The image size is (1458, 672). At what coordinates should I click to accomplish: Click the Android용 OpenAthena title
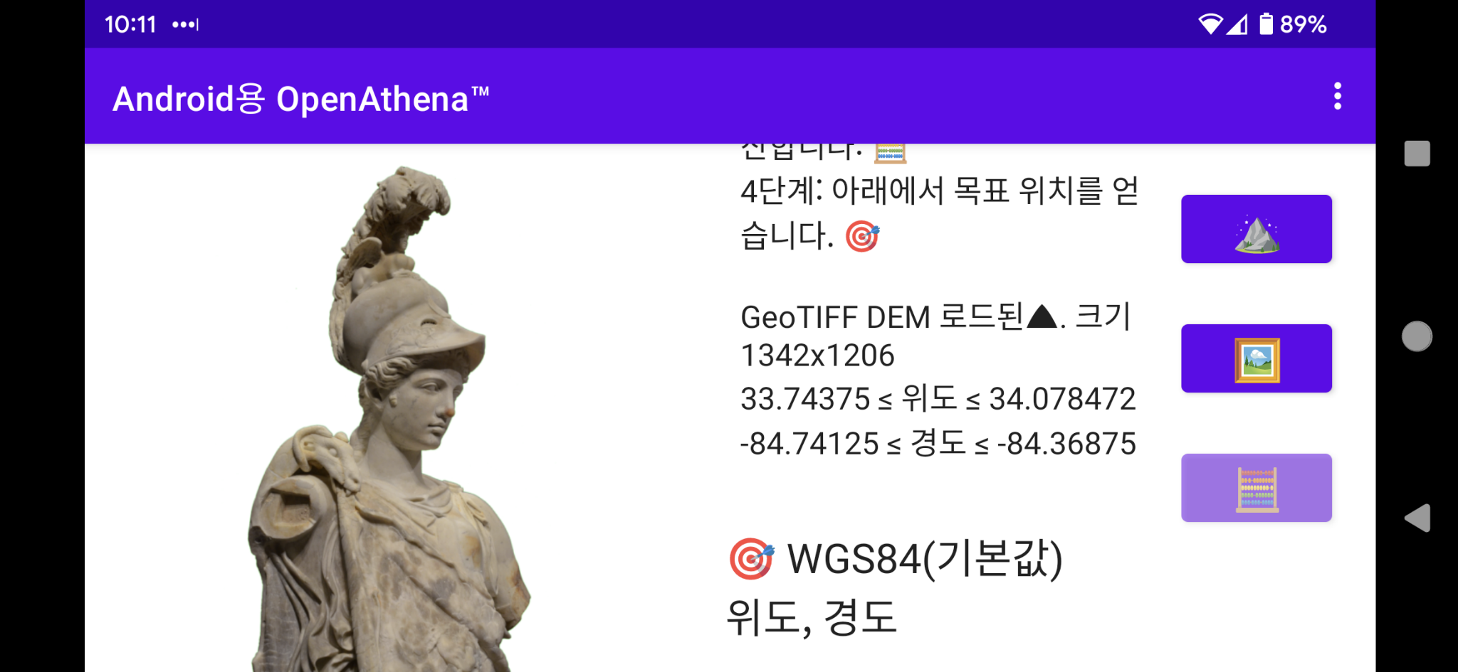click(301, 98)
